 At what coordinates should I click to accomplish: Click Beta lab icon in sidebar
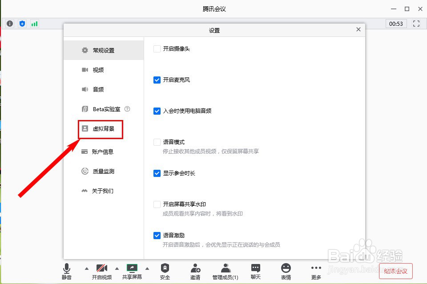point(85,109)
